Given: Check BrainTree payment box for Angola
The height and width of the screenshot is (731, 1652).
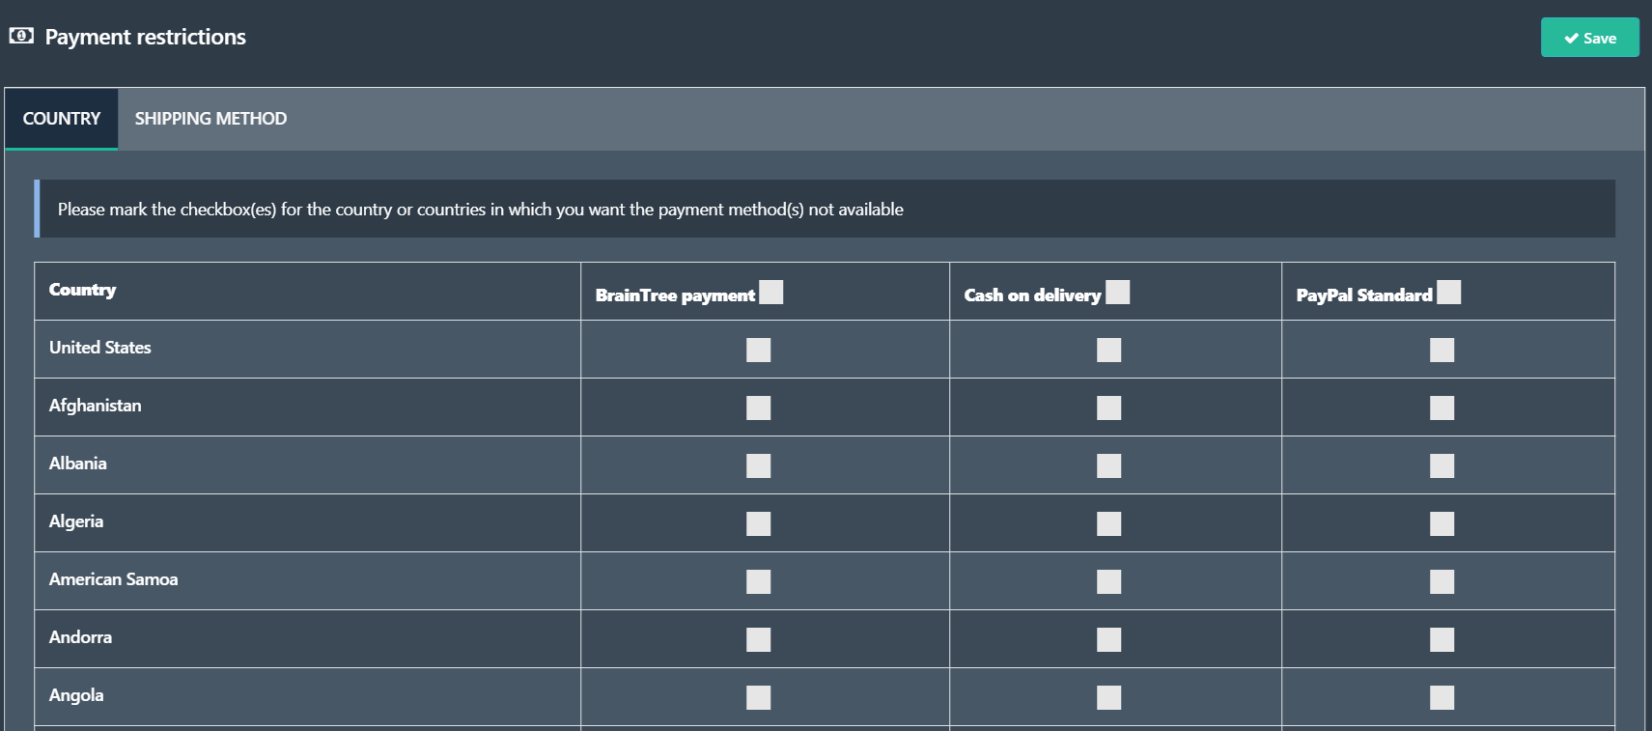Looking at the screenshot, I should click(x=759, y=697).
